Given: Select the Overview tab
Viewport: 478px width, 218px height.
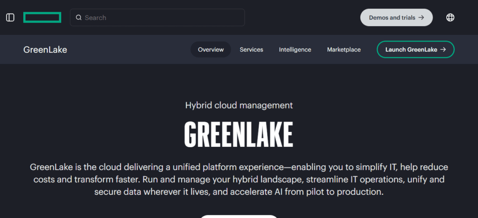Looking at the screenshot, I should 211,49.
